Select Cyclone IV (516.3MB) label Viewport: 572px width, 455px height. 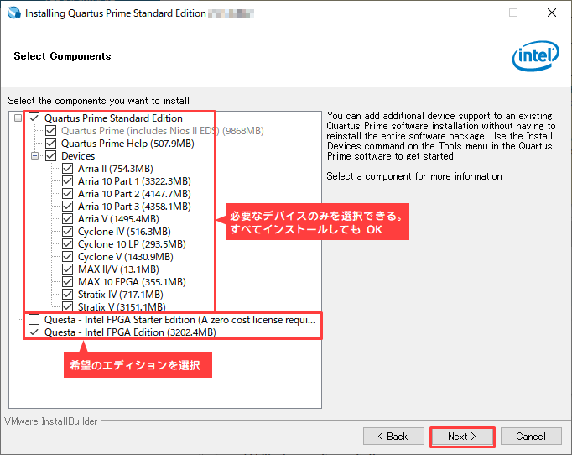[x=124, y=232]
